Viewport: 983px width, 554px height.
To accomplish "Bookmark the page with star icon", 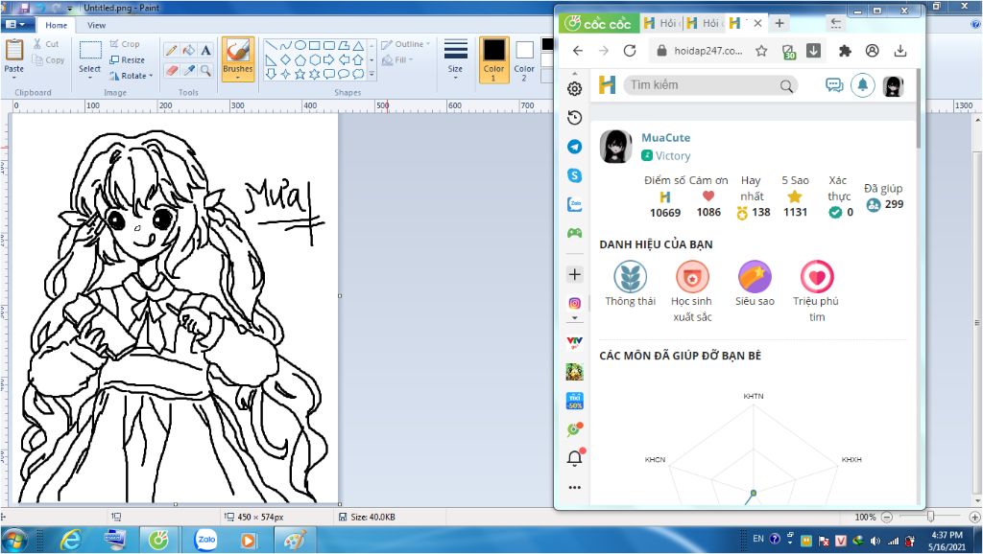I will click(x=761, y=51).
